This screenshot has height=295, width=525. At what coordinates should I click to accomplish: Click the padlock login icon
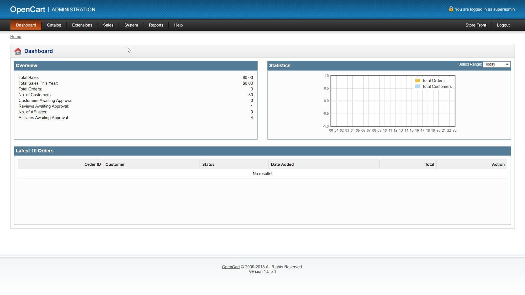click(x=451, y=9)
